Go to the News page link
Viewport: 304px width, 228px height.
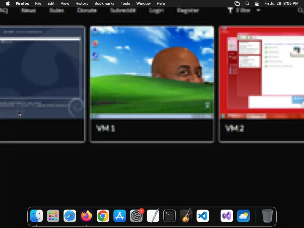pos(28,10)
